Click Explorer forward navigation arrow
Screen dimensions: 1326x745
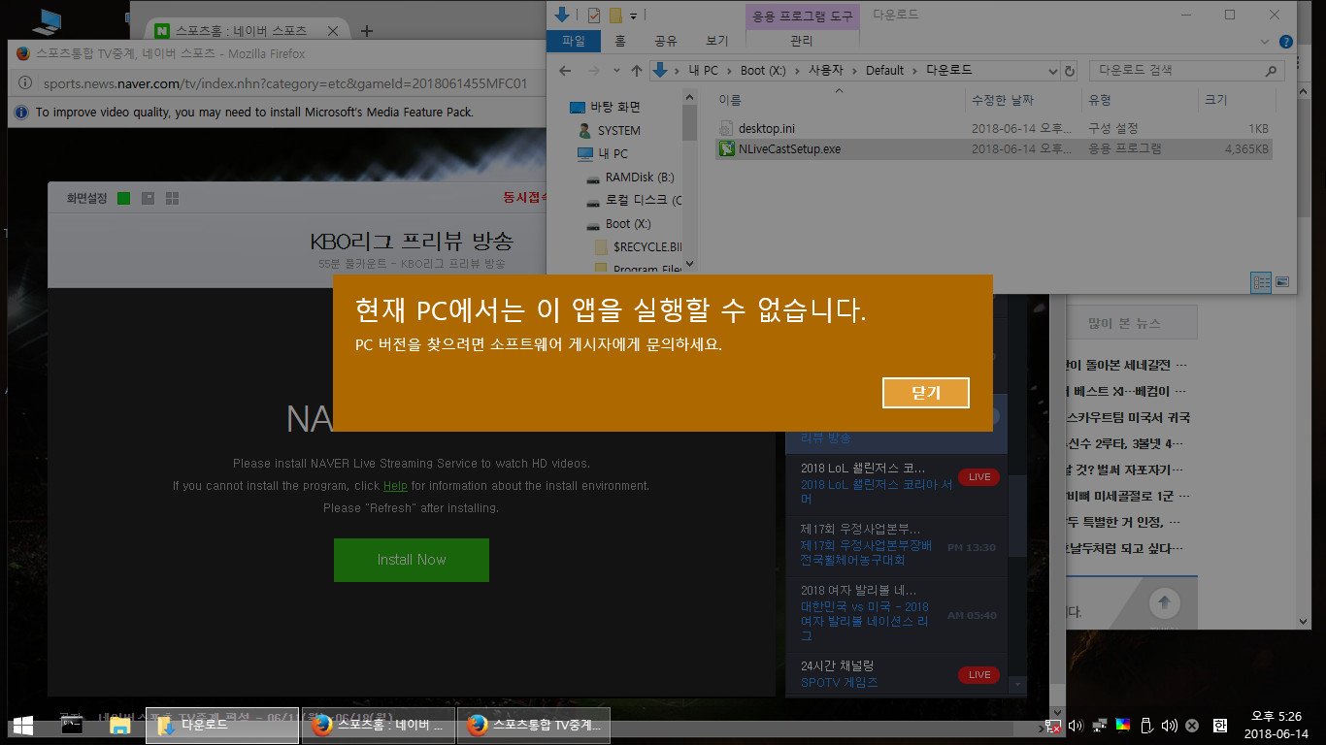[x=594, y=70]
